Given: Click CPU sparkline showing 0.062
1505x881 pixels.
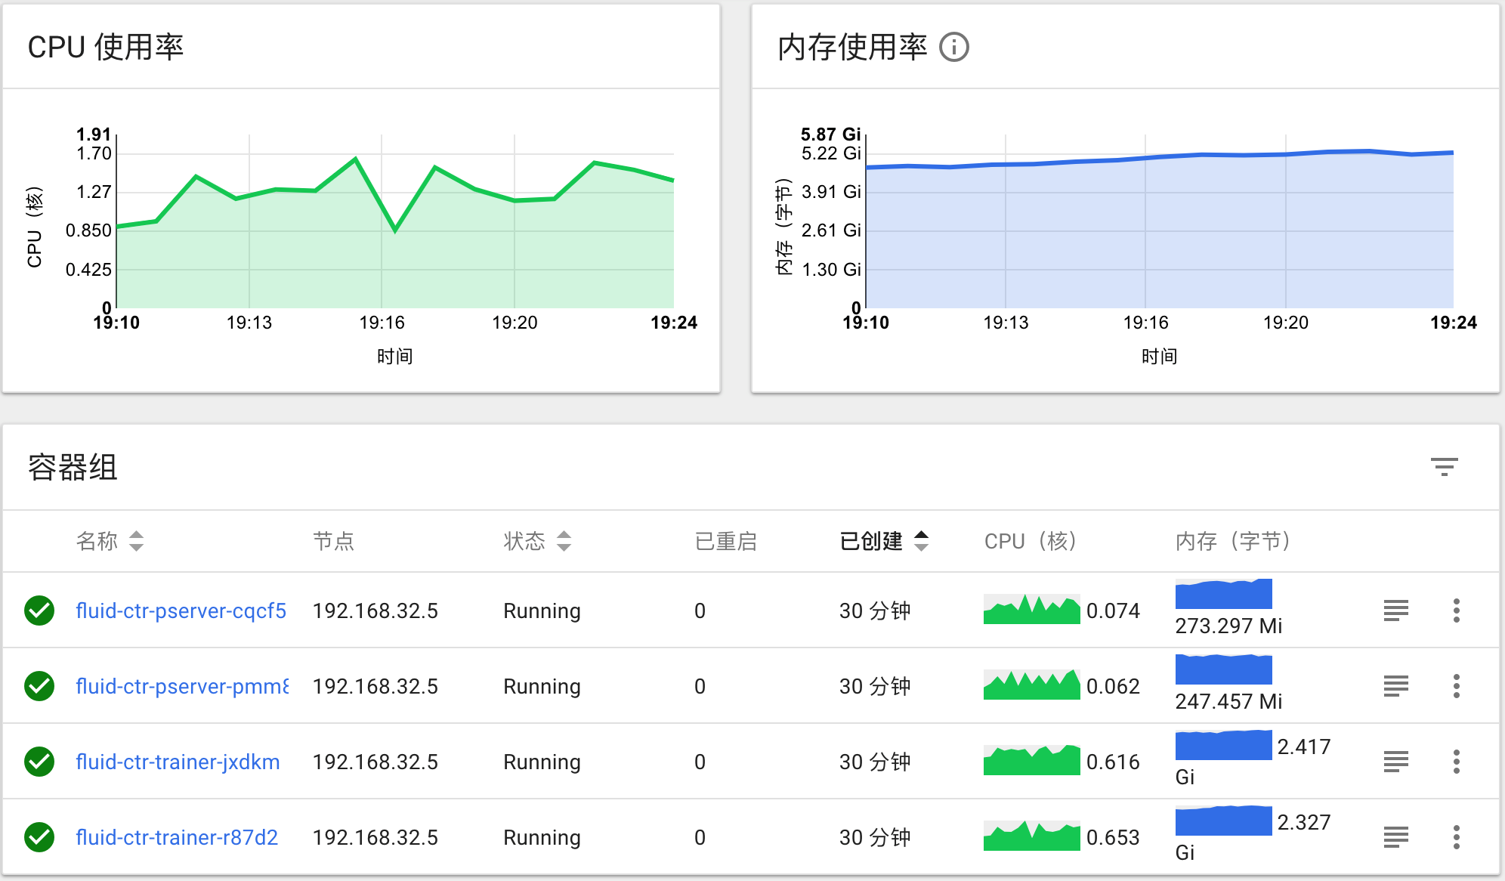Looking at the screenshot, I should (x=1031, y=685).
